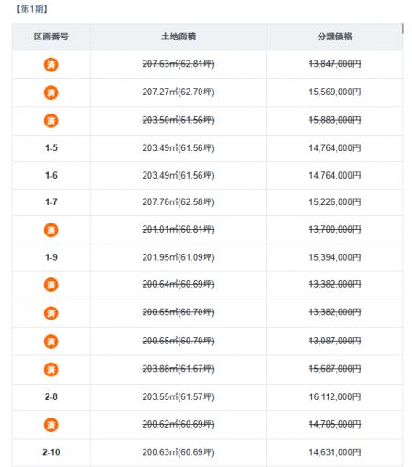Image resolution: width=412 pixels, height=467 pixels.
Task: Click the sold badge in the 207.63㎡ row
Action: (51, 64)
